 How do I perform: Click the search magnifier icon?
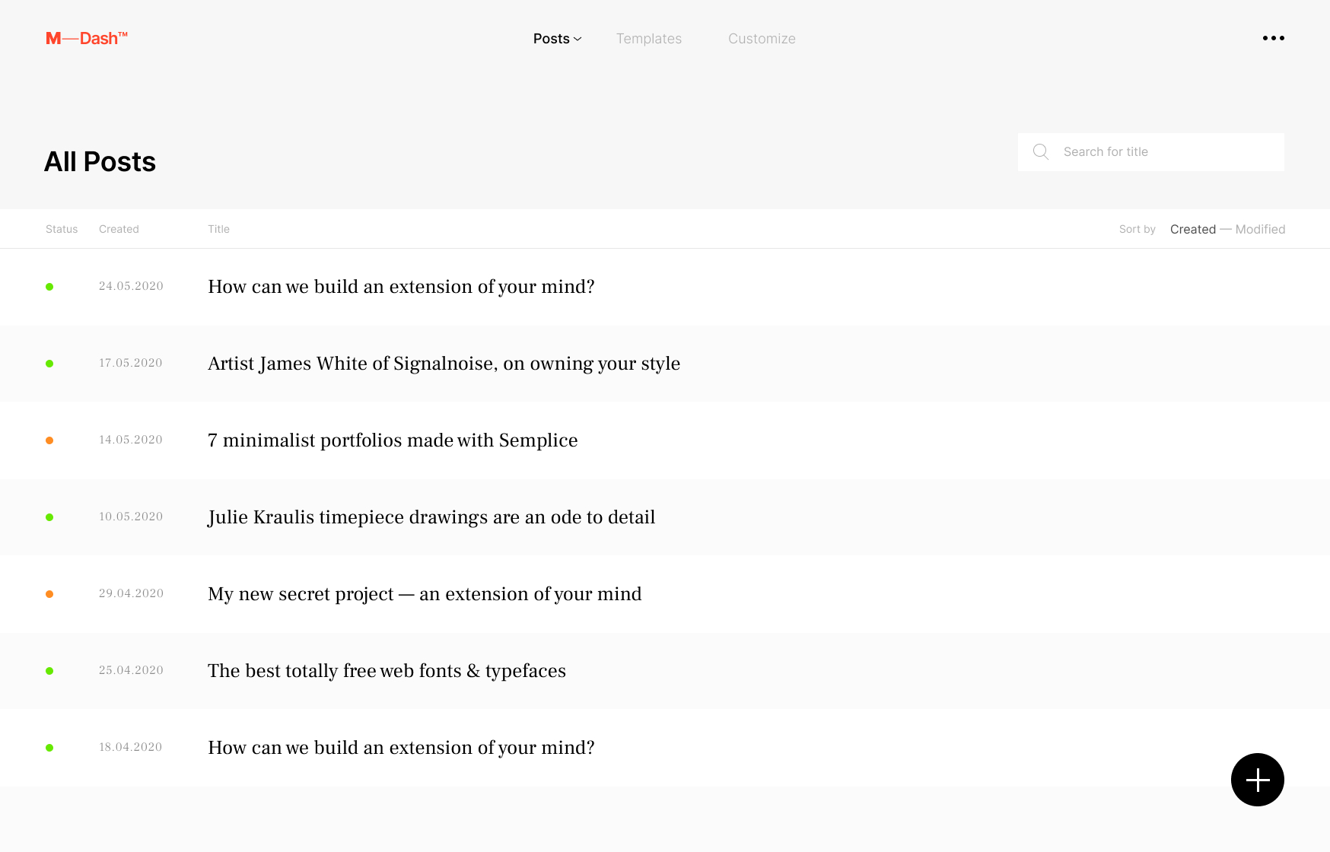tap(1041, 152)
